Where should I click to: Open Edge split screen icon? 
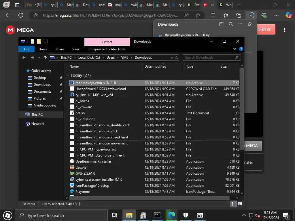213,15
